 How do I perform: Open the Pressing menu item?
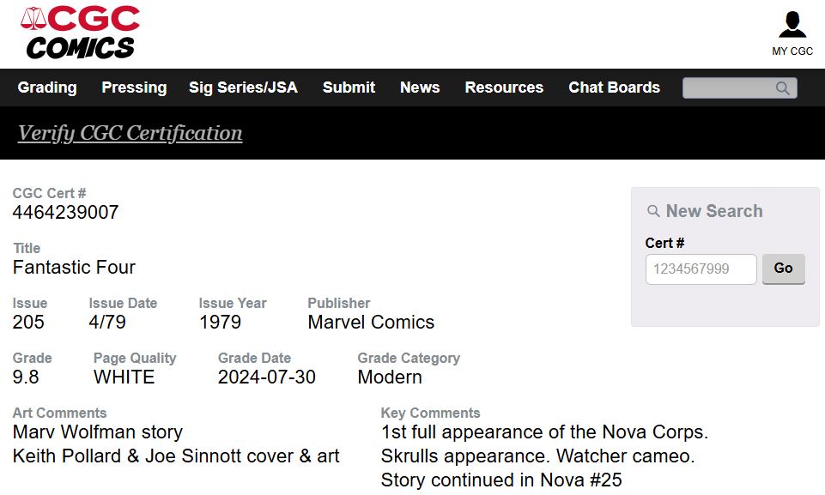point(134,88)
